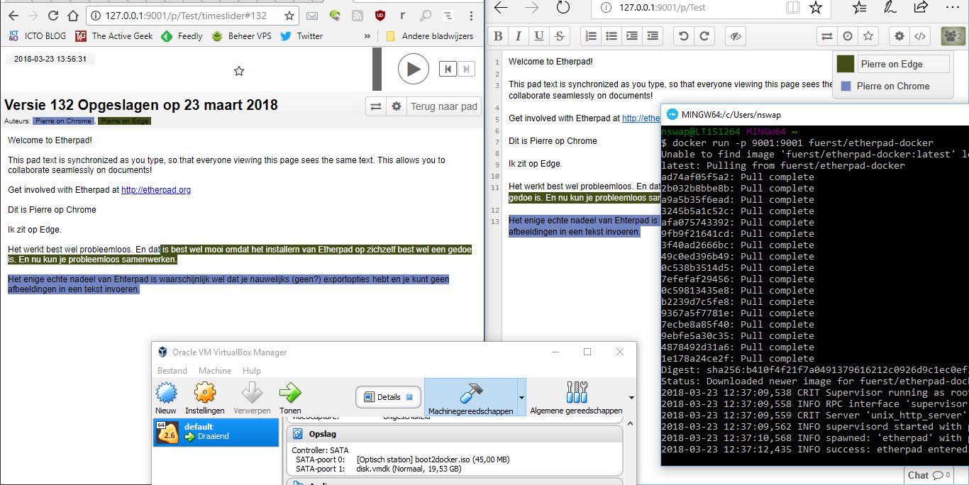
Task: Clear authorship colors eye icon
Action: (x=736, y=36)
